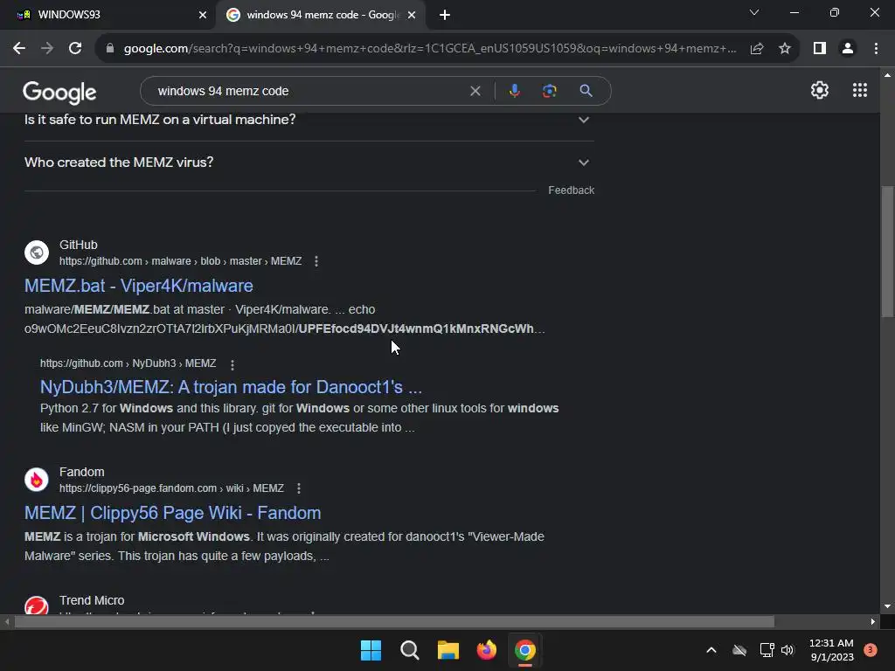Viewport: 895px width, 671px height.
Task: Reload the current page
Action: 75,49
